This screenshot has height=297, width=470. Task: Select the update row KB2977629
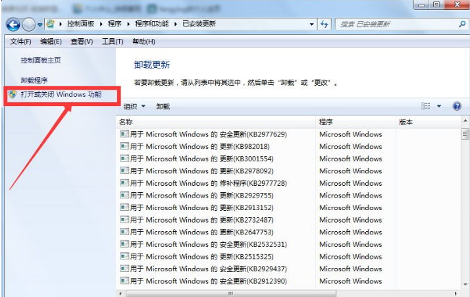point(288,134)
